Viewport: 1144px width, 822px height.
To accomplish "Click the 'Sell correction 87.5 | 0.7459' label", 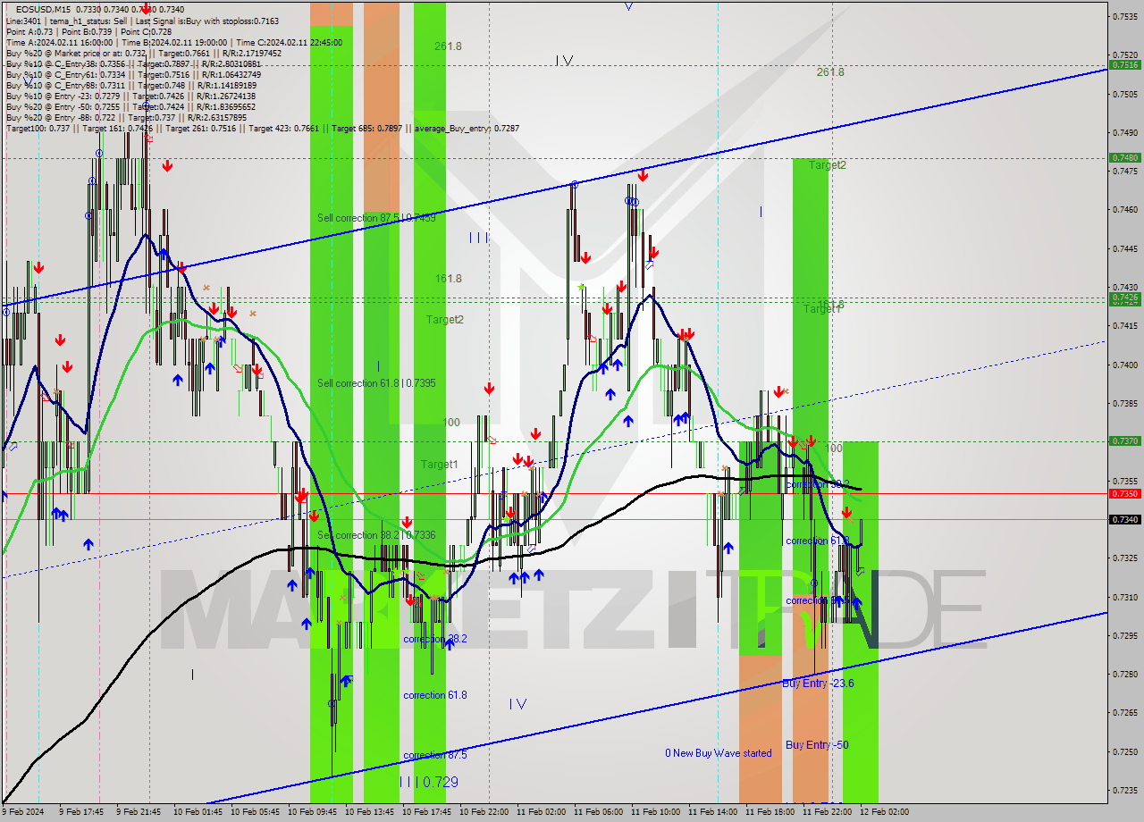I will pyautogui.click(x=376, y=218).
